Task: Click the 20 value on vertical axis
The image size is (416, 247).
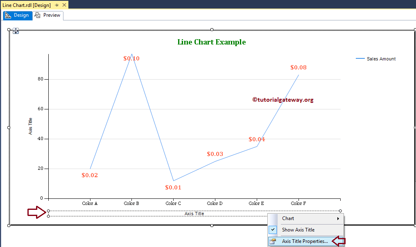Action: pos(40,168)
